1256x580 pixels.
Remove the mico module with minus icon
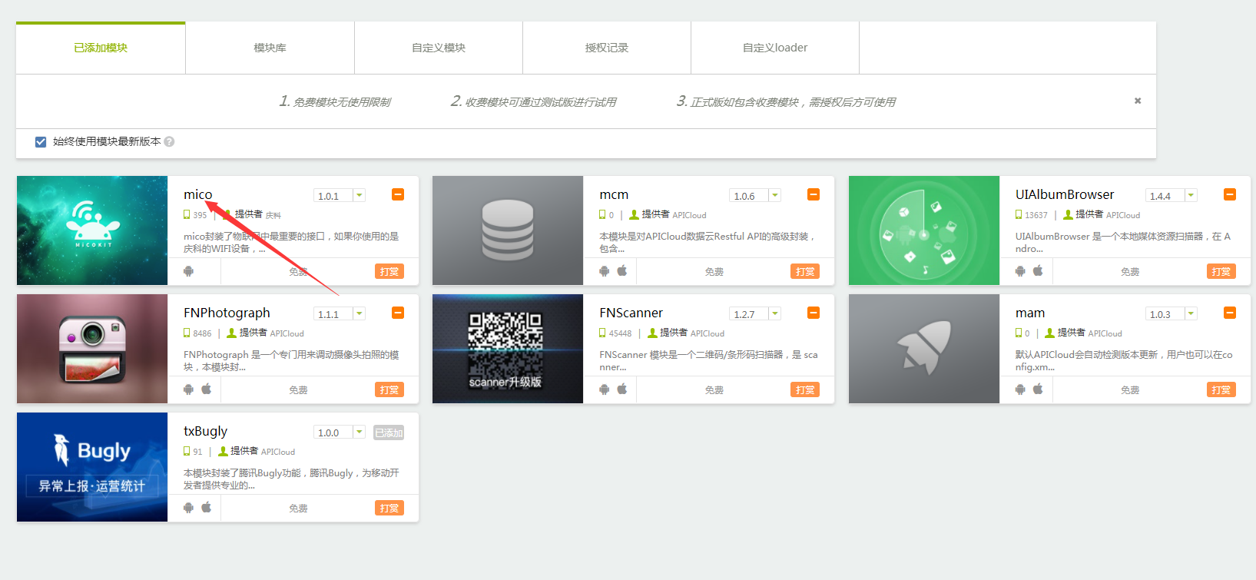point(398,194)
